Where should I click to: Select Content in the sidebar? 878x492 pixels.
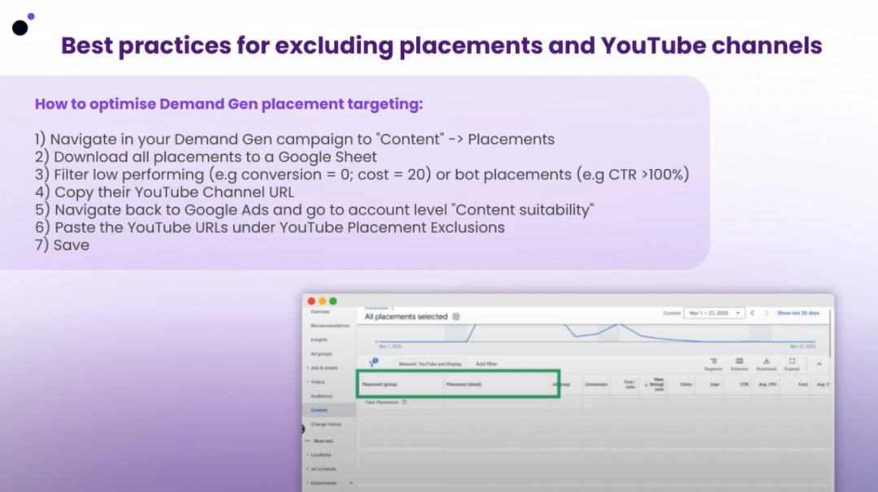point(319,410)
